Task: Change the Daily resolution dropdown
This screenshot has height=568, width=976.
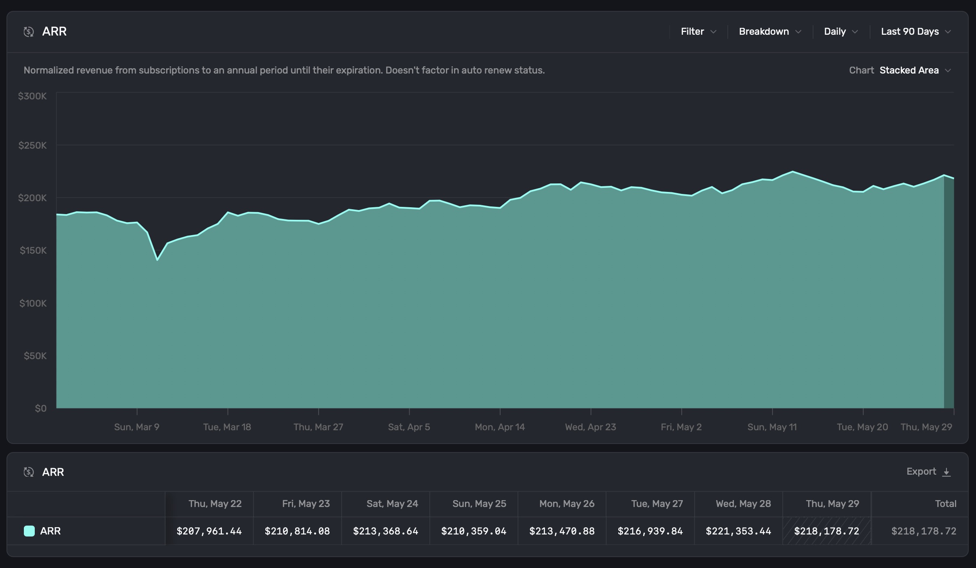Action: [841, 32]
